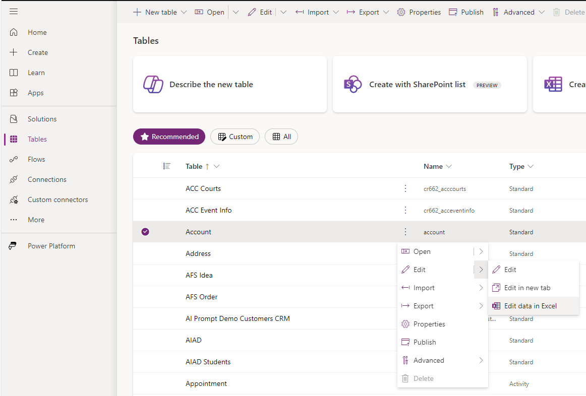Image resolution: width=586 pixels, height=396 pixels.
Task: Click the Power Platform icon
Action: pyautogui.click(x=12, y=245)
